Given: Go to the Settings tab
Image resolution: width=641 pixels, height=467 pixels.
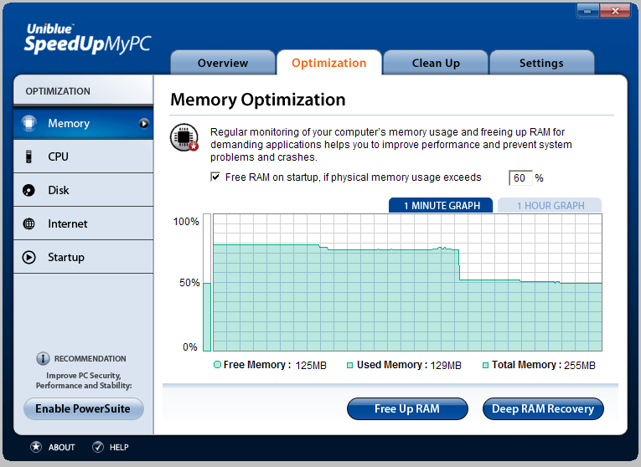Looking at the screenshot, I should [x=541, y=63].
